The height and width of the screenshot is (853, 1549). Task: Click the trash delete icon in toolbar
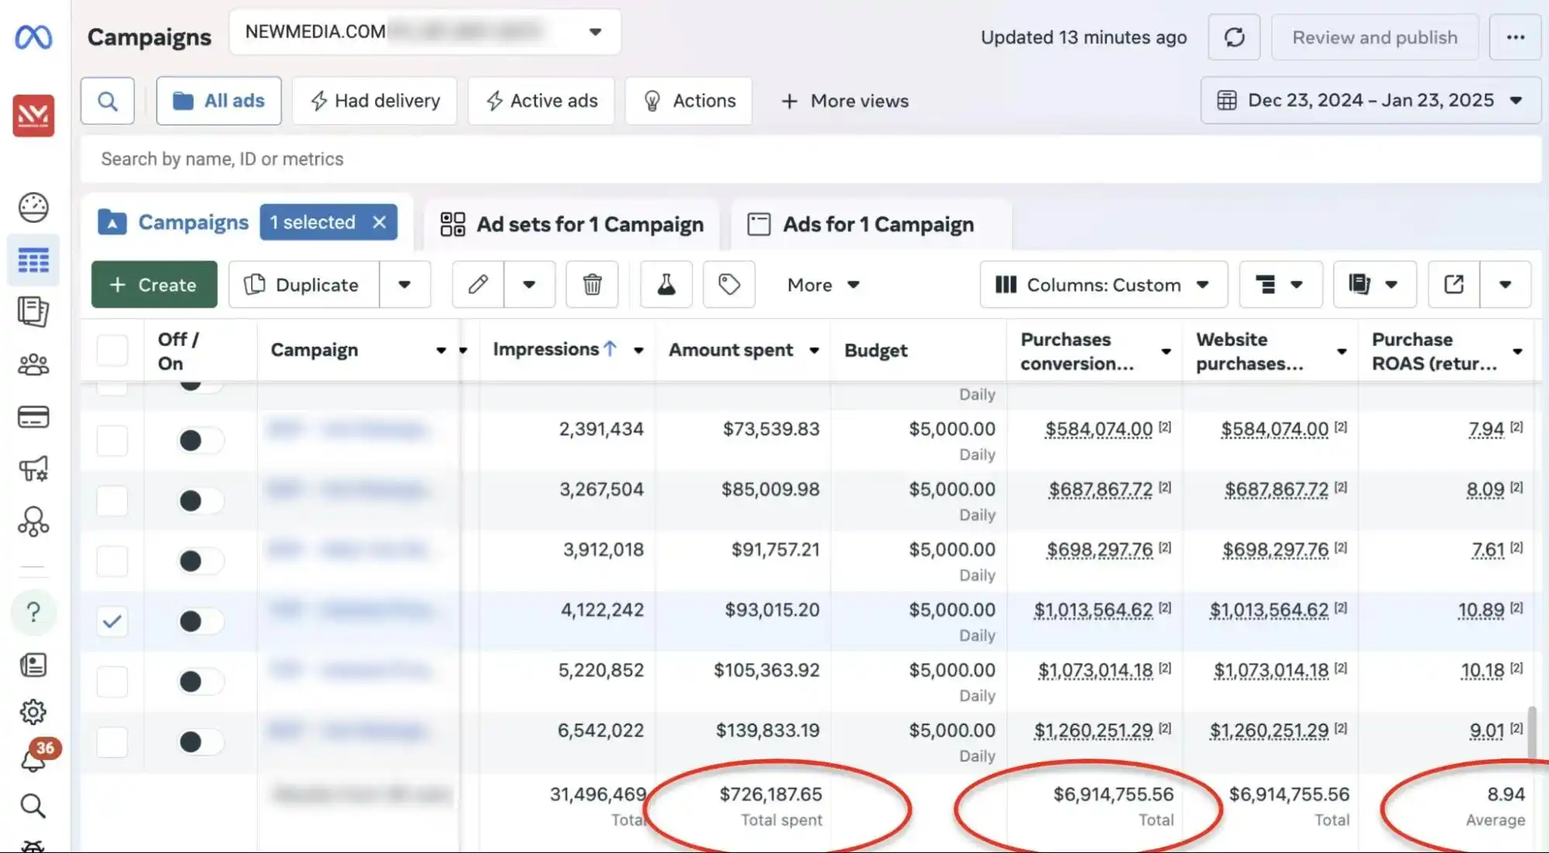coord(592,285)
